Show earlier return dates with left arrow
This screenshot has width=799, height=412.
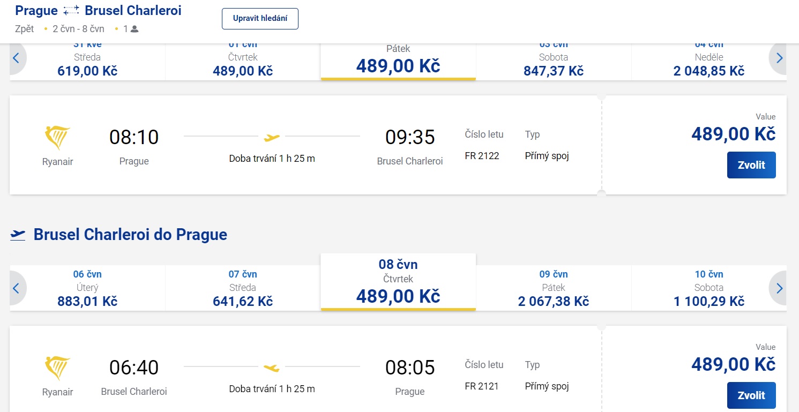(16, 289)
